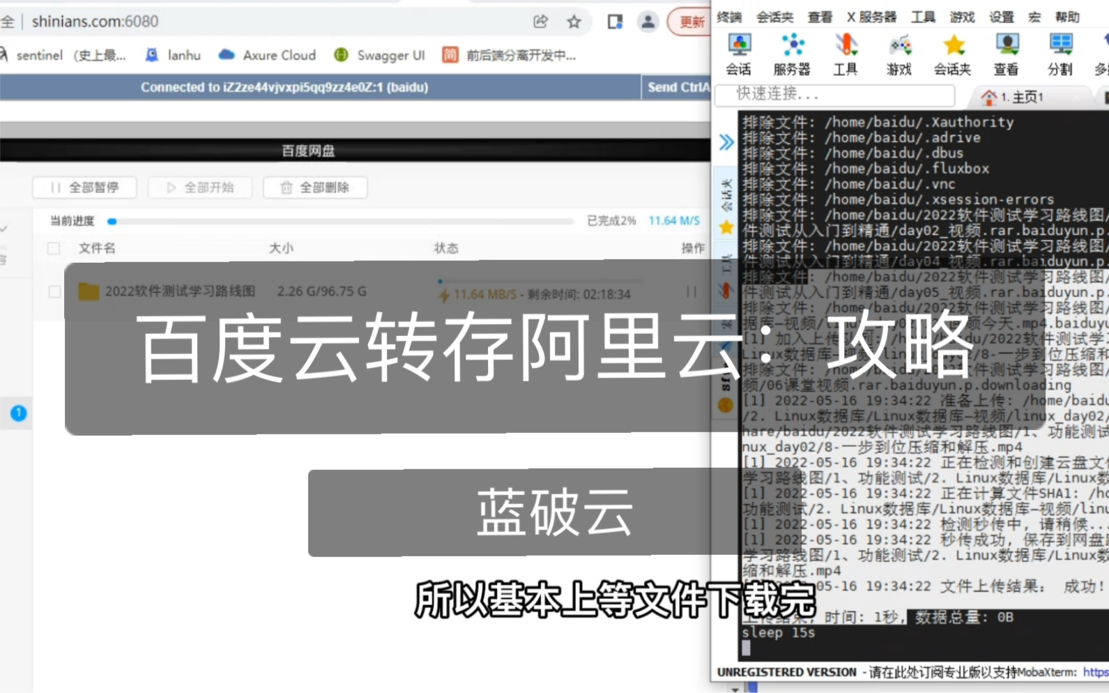
Task: Click 全部开始 in Baidu Netdisk
Action: click(200, 188)
